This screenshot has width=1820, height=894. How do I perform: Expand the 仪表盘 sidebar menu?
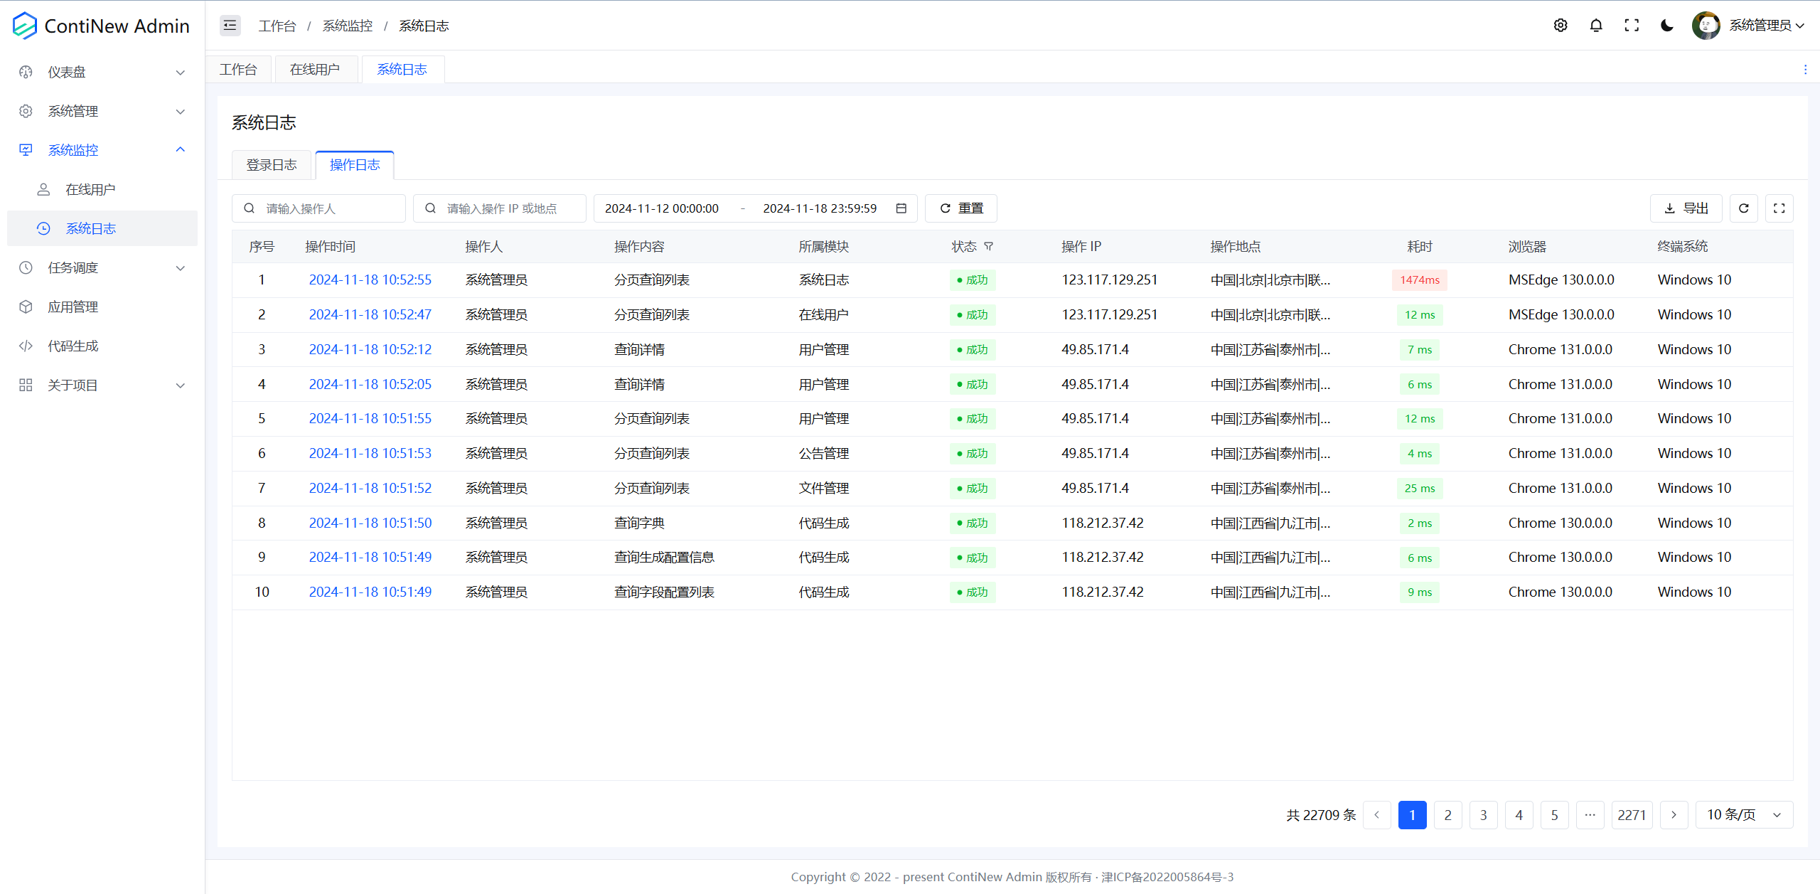coord(102,72)
